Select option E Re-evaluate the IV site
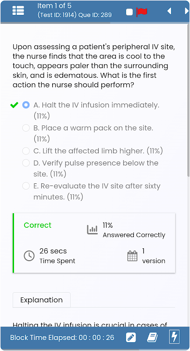The height and width of the screenshot is (351, 190). (x=26, y=186)
